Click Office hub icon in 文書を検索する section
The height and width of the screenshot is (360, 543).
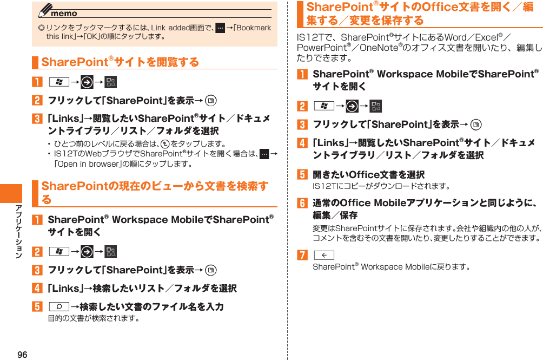[x=111, y=252]
